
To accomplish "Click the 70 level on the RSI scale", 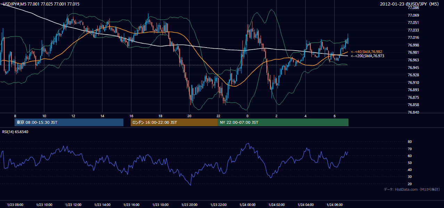I will pos(410,149).
